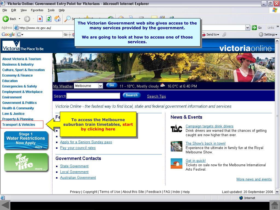This screenshot has height=210, width=280.
Task: Open the View menu
Action: pyautogui.click(x=24, y=10)
